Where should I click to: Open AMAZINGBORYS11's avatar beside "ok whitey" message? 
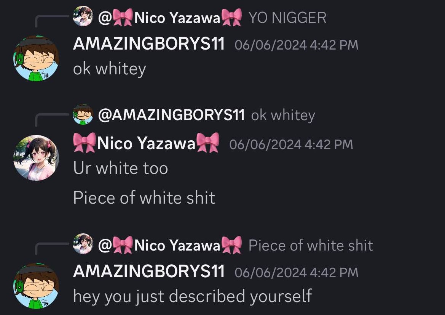[36, 58]
